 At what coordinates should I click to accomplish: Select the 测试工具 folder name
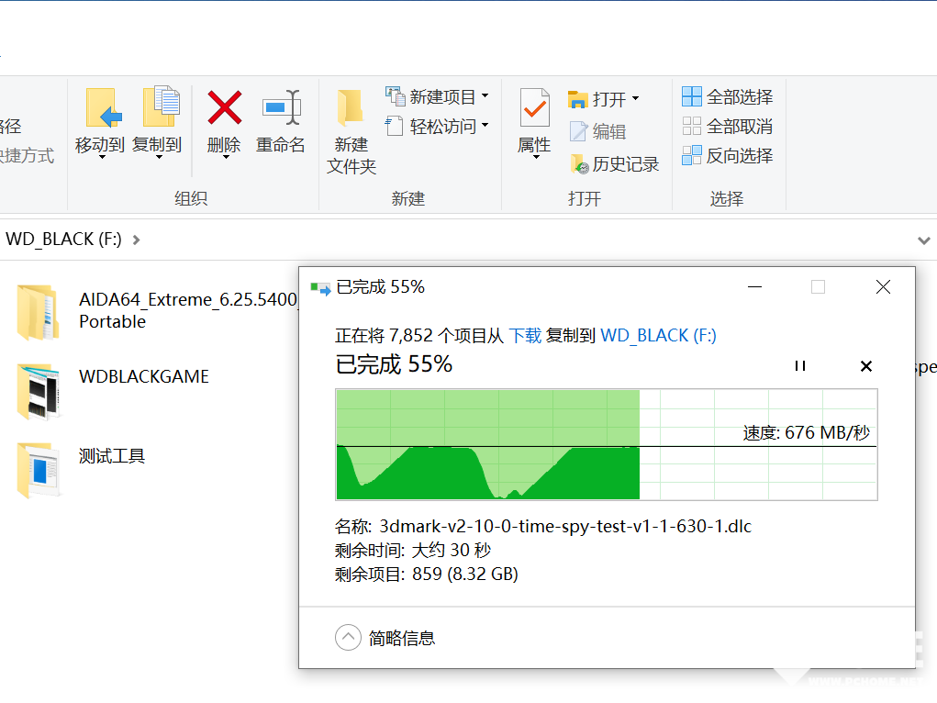112,456
